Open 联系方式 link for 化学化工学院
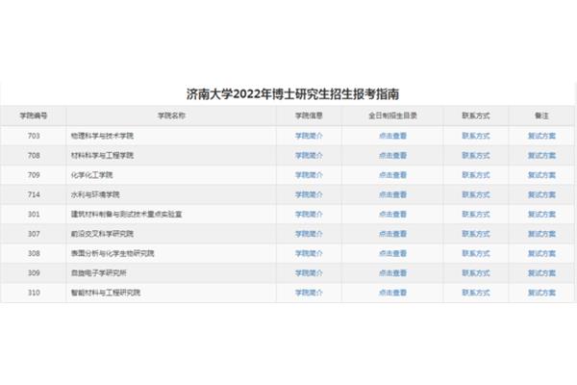The width and height of the screenshot is (577, 385). coord(476,175)
